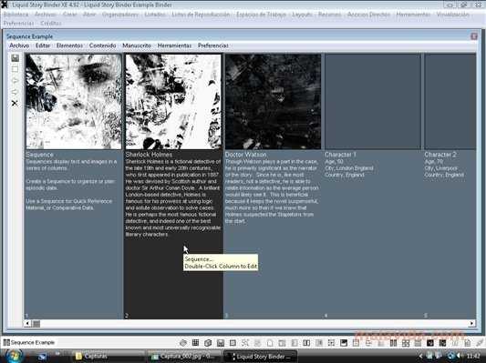Click the left arrow icon in the sidebar

click(x=15, y=81)
